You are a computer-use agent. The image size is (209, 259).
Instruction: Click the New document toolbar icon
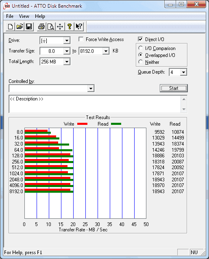tap(11, 26)
